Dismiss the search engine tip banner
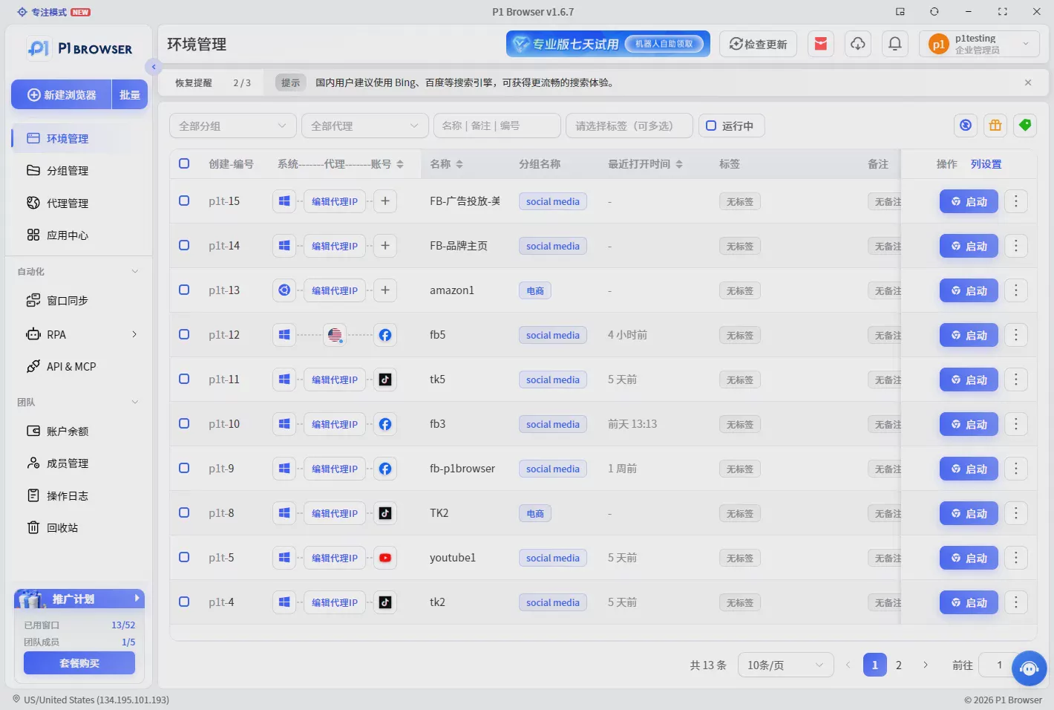Screen dimensions: 1054x710 pyautogui.click(x=1028, y=82)
